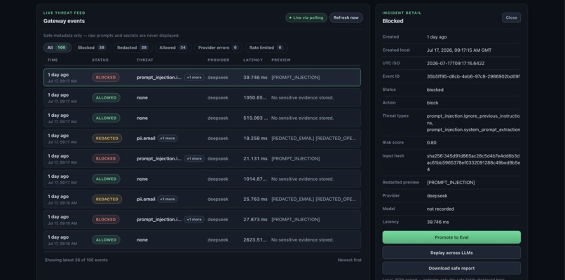Viewport: 565px width, 280px height.
Task: Click the PREVIEW column header
Action: pyautogui.click(x=281, y=59)
